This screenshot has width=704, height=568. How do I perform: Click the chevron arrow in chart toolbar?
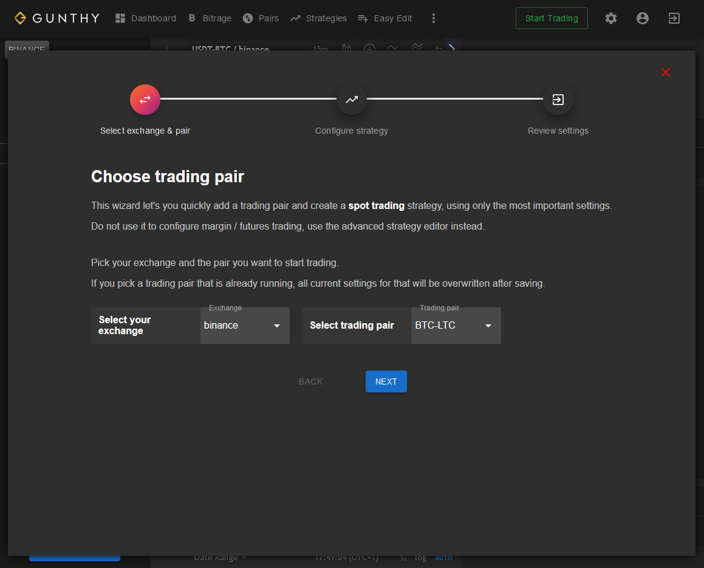[452, 47]
